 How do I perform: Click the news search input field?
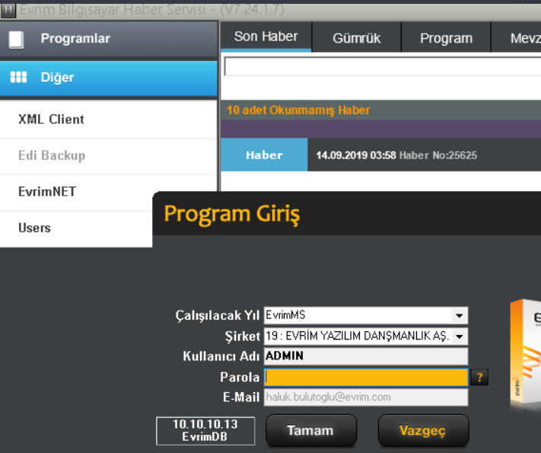tap(382, 66)
